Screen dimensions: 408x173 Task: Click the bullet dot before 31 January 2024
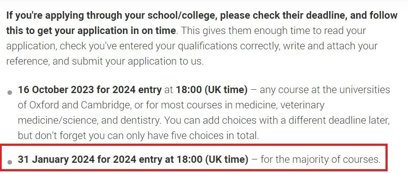[10, 162]
